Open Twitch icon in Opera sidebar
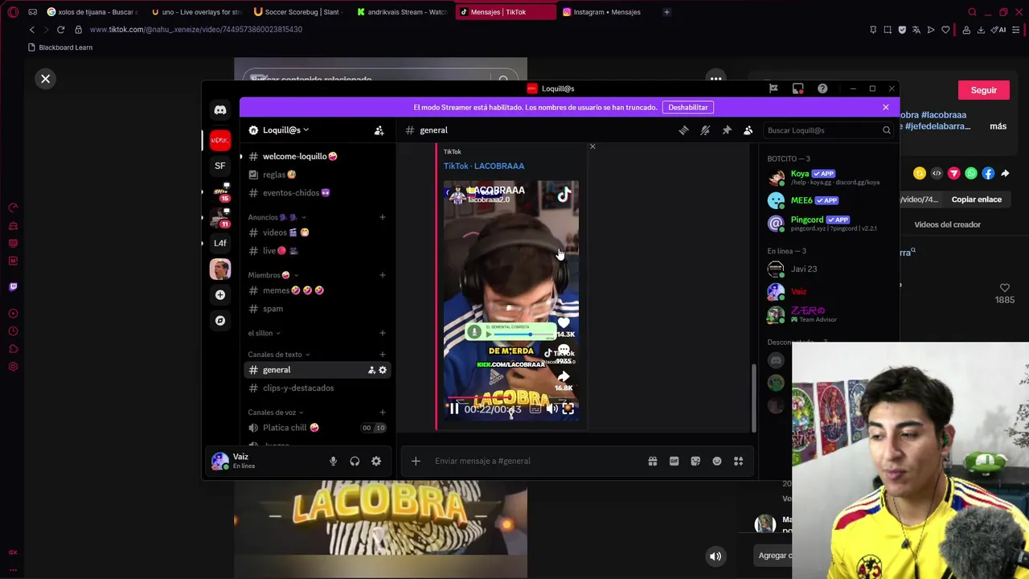The height and width of the screenshot is (579, 1029). click(13, 286)
